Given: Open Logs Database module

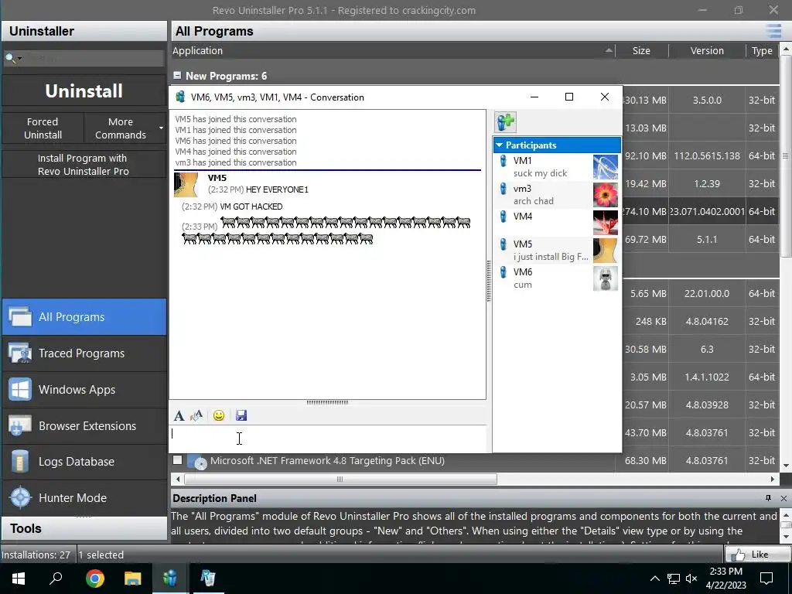Looking at the screenshot, I should pos(84,462).
